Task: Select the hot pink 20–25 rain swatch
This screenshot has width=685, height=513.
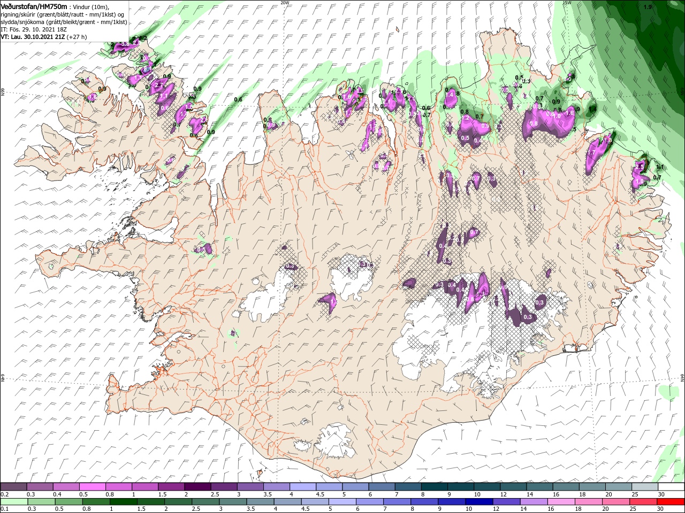Action: (x=616, y=502)
